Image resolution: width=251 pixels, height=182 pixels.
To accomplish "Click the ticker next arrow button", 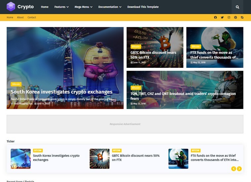I will coord(239,169).
